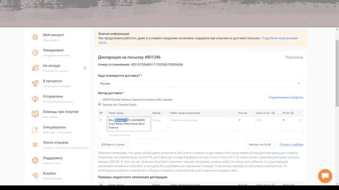This screenshot has height=190, width=339.
Task: Click the В процессе packing icon
Action: coord(35,83)
